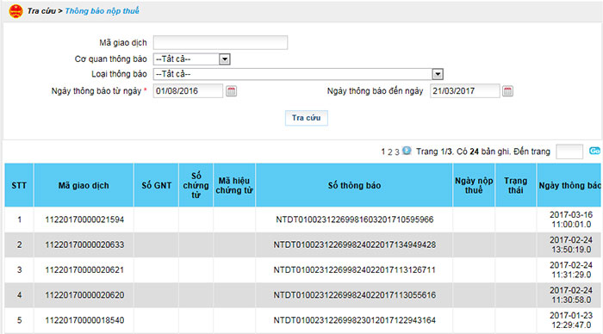
Task: Click the 'Tra cứu' search button
Action: coord(306,118)
